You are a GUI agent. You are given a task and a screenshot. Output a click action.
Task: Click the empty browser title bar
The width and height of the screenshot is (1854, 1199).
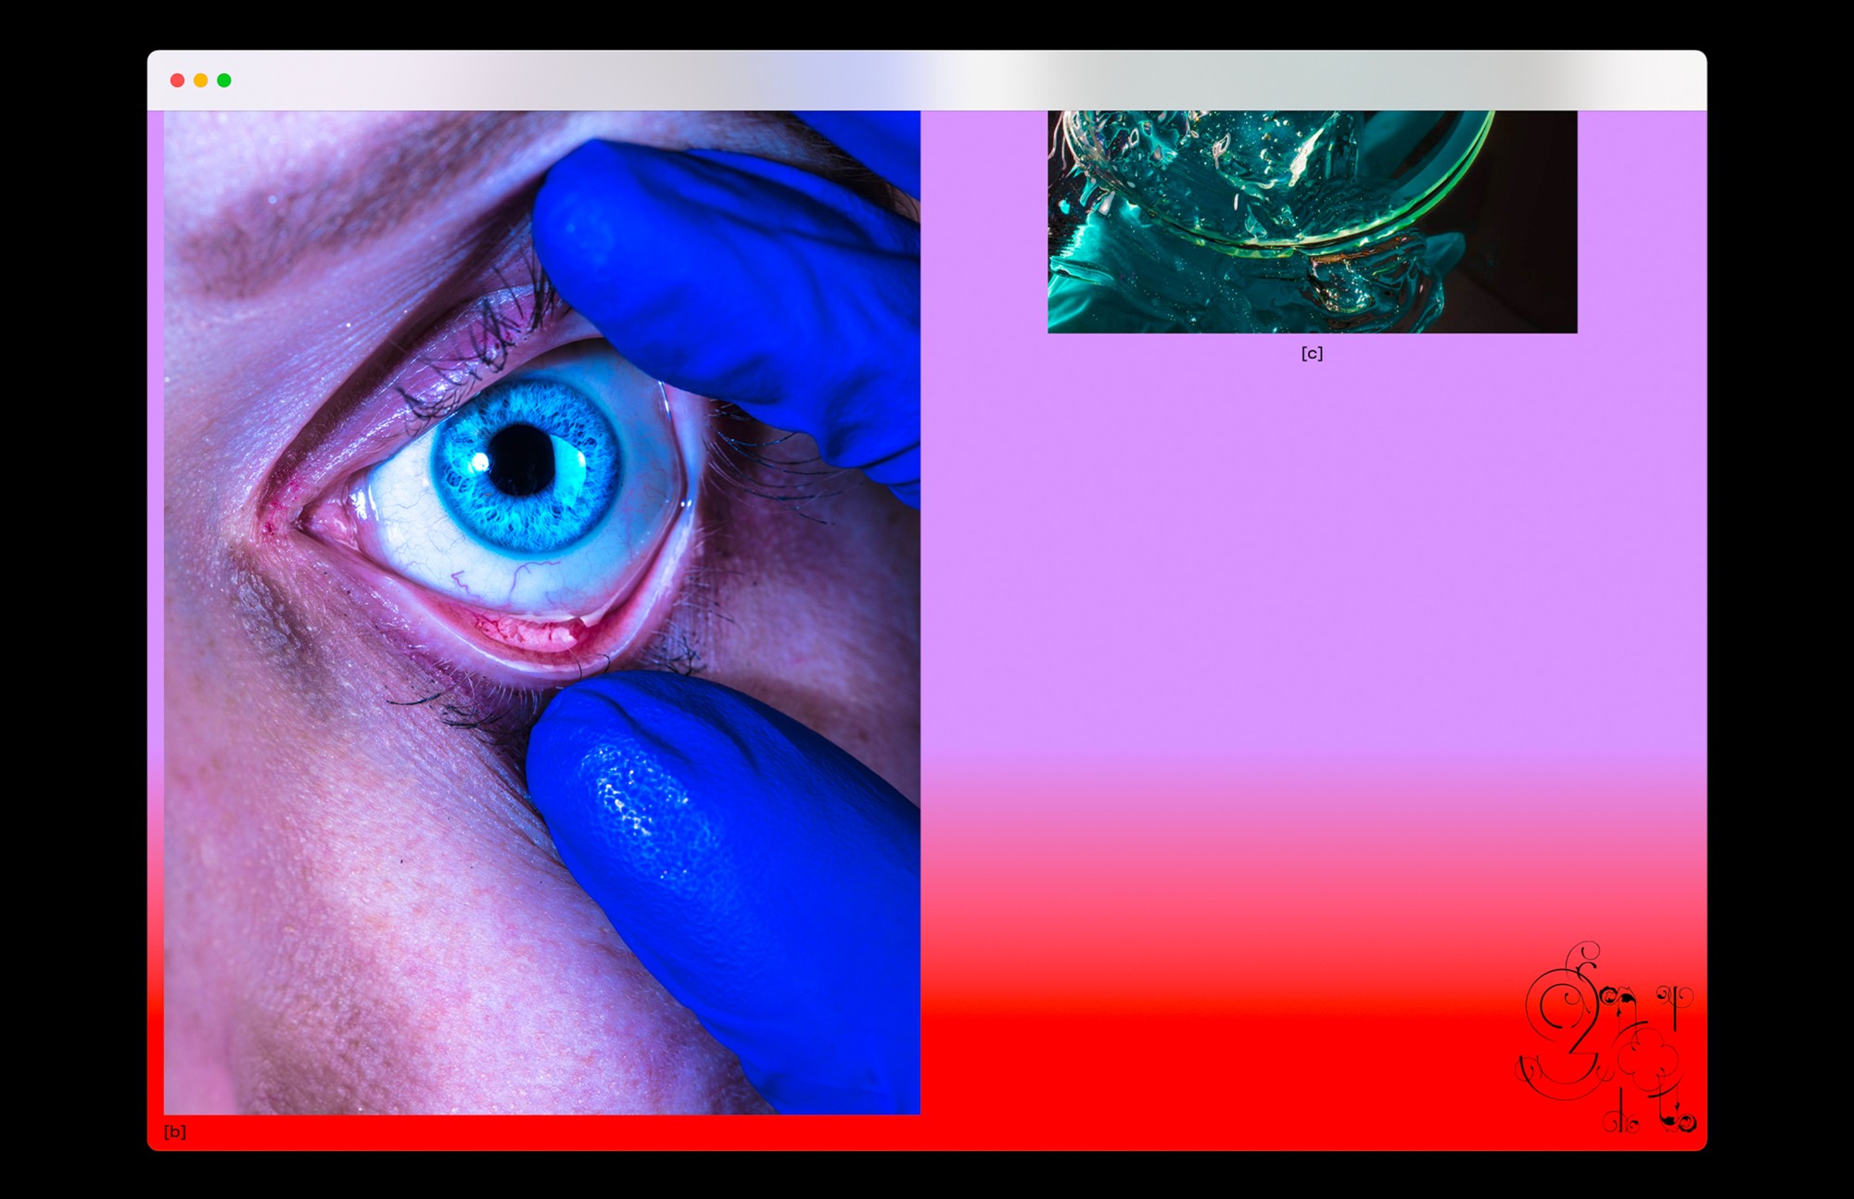coord(927,81)
